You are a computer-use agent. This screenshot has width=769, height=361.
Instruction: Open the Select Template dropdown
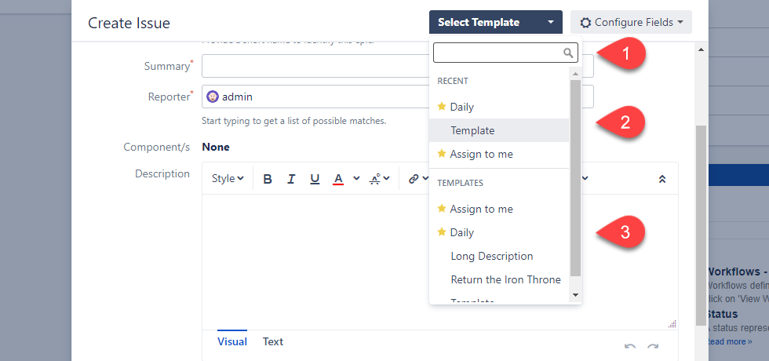[495, 22]
